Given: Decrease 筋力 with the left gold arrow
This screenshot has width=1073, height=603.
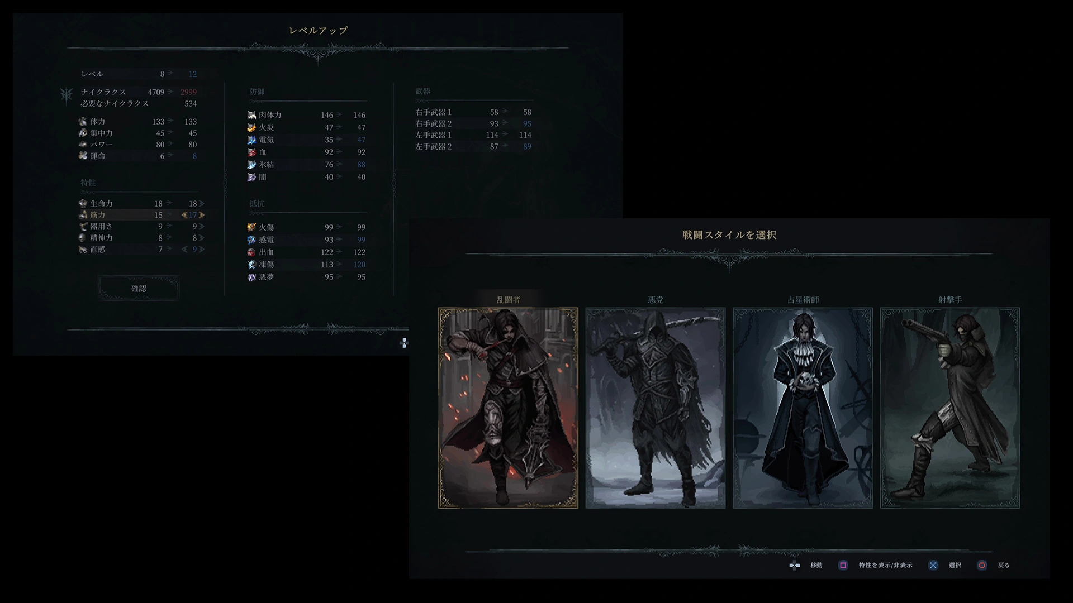Looking at the screenshot, I should coord(184,215).
